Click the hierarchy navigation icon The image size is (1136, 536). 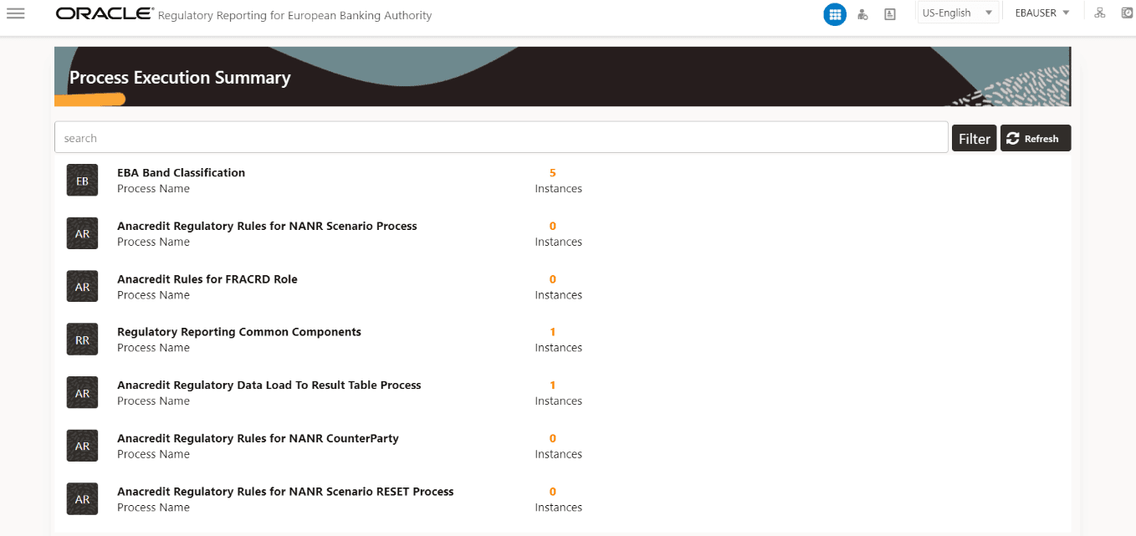tap(1099, 13)
